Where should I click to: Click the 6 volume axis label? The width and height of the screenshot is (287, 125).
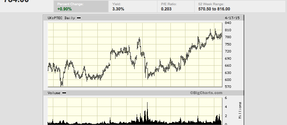(x=226, y=98)
